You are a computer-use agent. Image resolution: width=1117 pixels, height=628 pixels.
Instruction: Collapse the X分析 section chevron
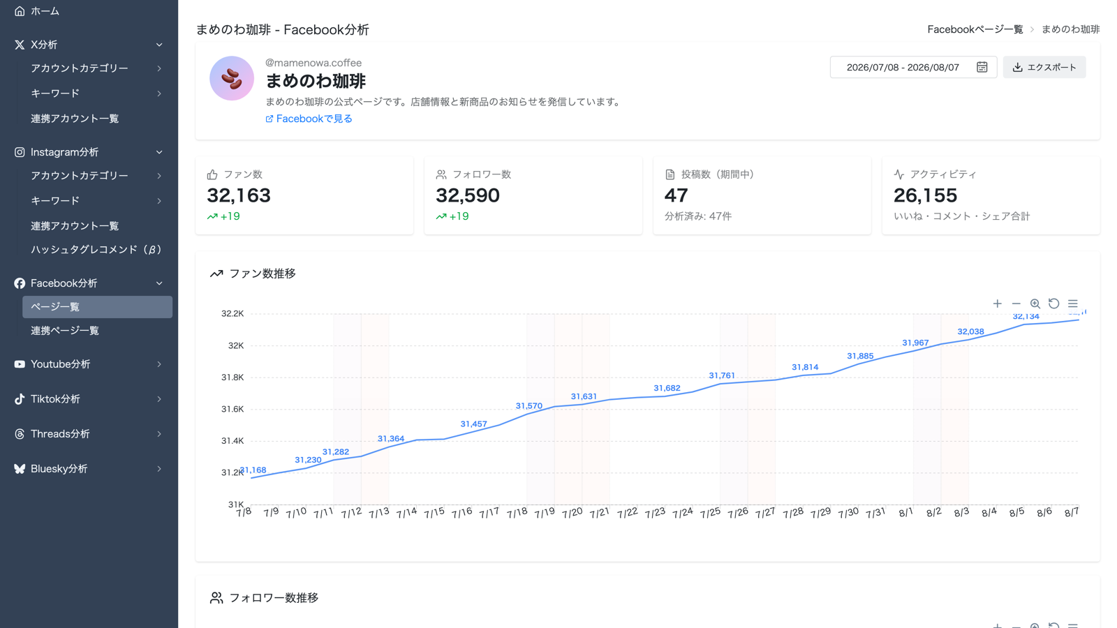[x=159, y=45]
